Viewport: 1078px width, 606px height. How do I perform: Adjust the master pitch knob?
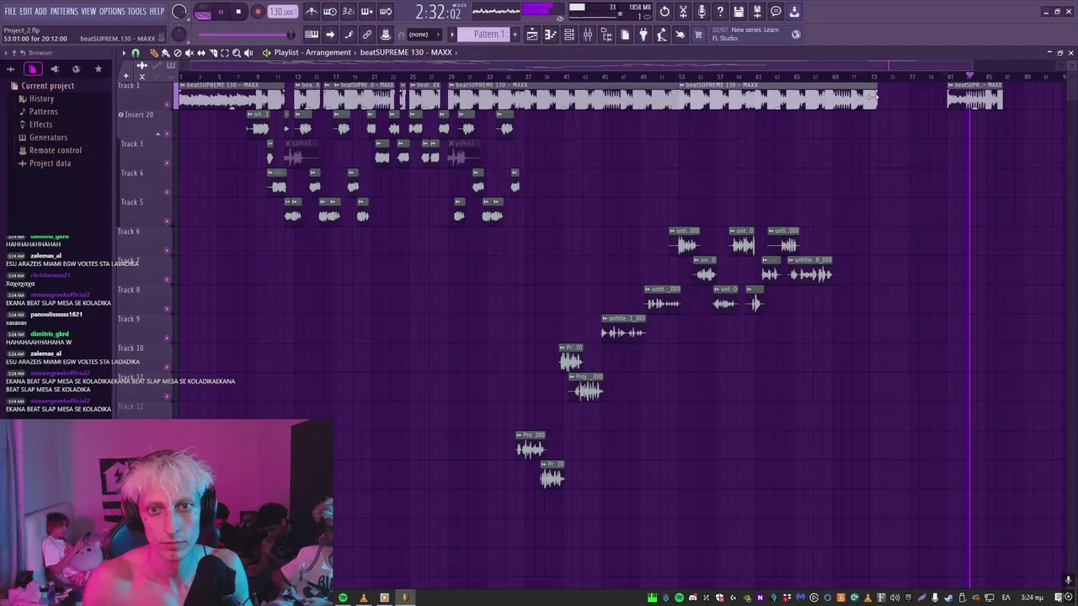pyautogui.click(x=179, y=35)
